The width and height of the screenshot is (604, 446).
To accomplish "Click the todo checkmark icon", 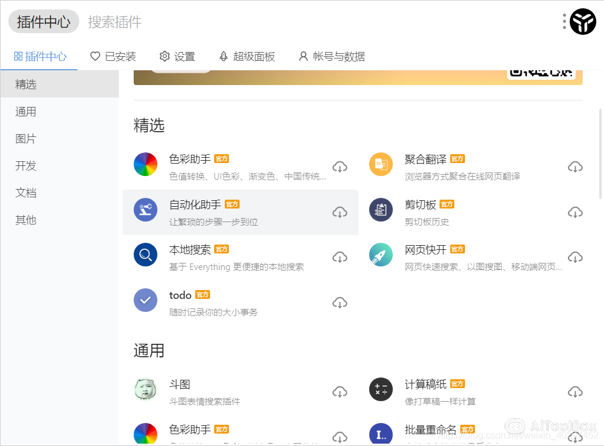I will (x=146, y=300).
